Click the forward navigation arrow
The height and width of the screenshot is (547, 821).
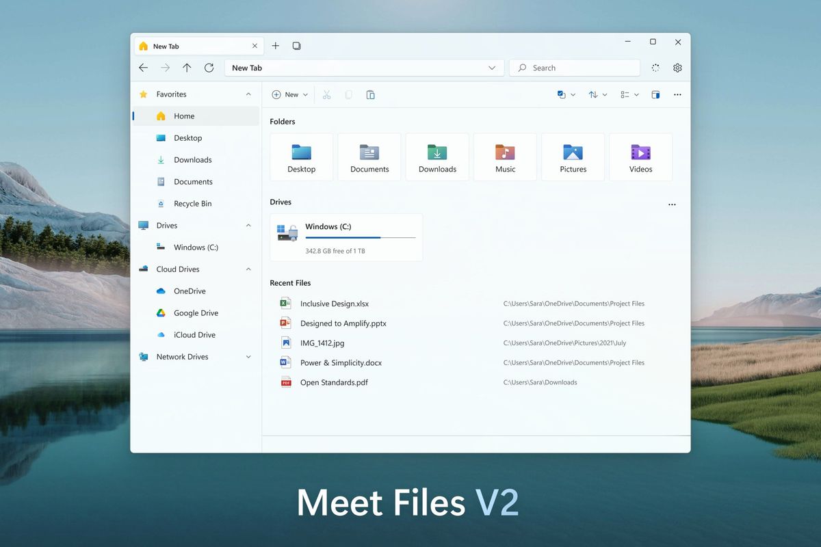pyautogui.click(x=165, y=68)
